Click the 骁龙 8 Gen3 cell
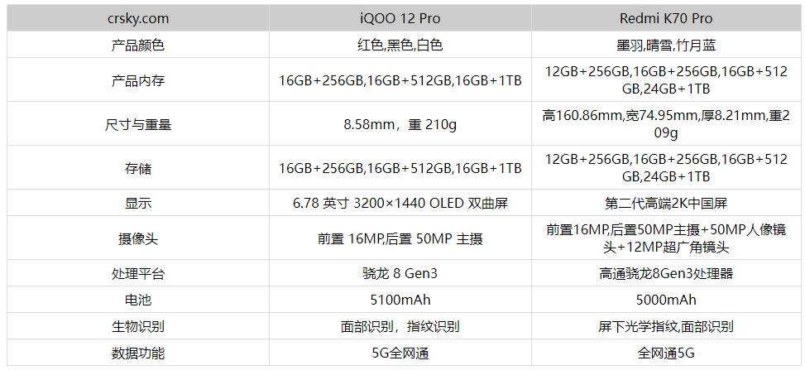Viewport: 805px width, 375px height. [x=400, y=273]
